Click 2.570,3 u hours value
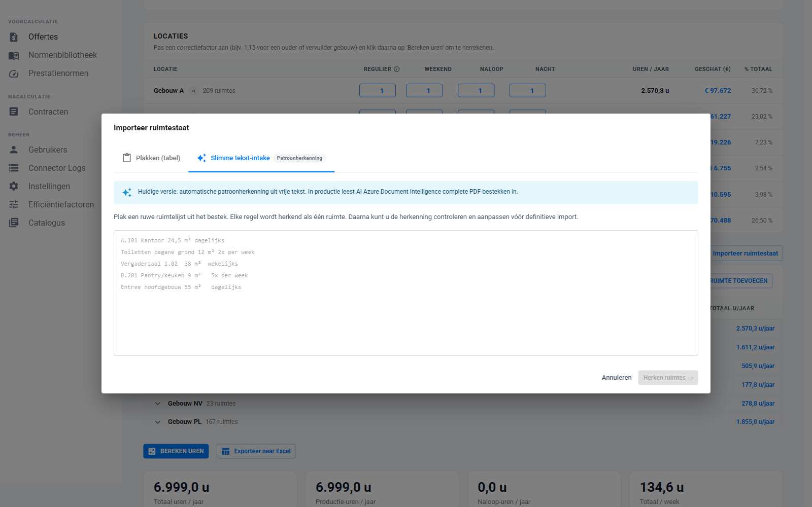Image resolution: width=812 pixels, height=507 pixels. 655,91
